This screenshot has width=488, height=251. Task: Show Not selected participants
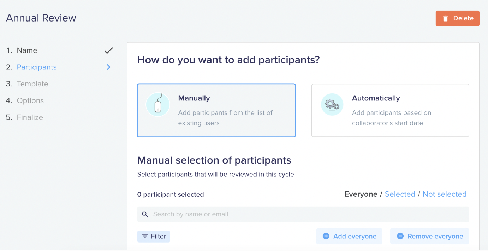point(445,194)
